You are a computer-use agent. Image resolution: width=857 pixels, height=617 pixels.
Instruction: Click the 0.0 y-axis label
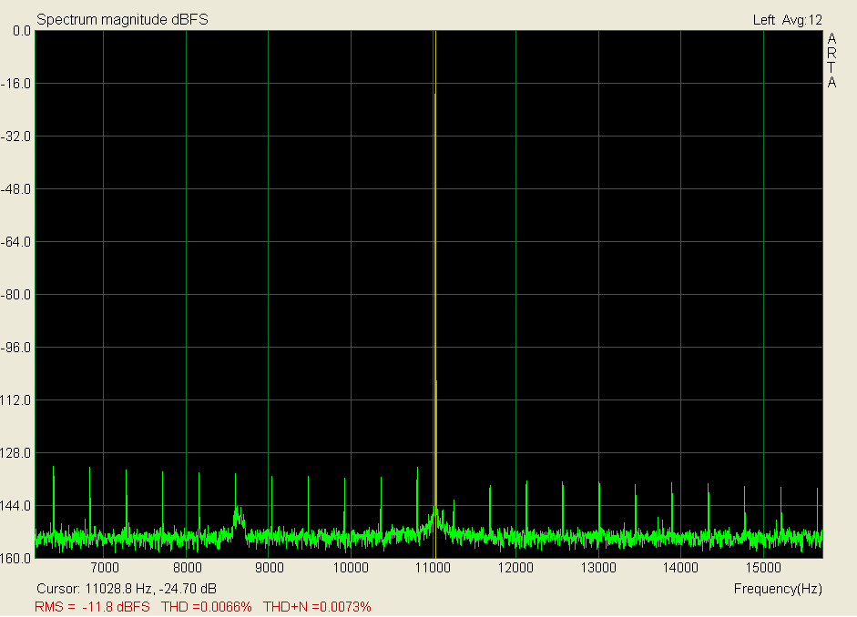coord(22,31)
